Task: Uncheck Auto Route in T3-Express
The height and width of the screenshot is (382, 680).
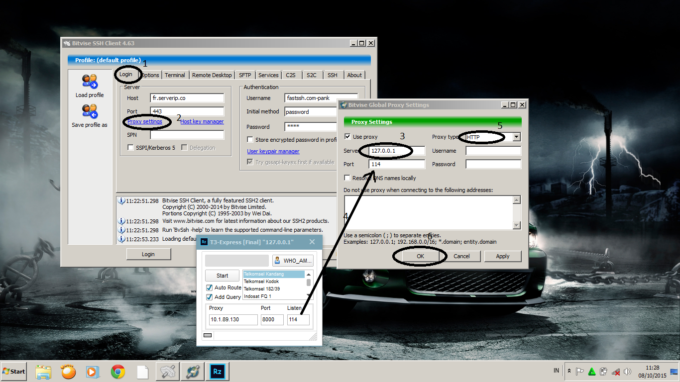Action: [210, 287]
